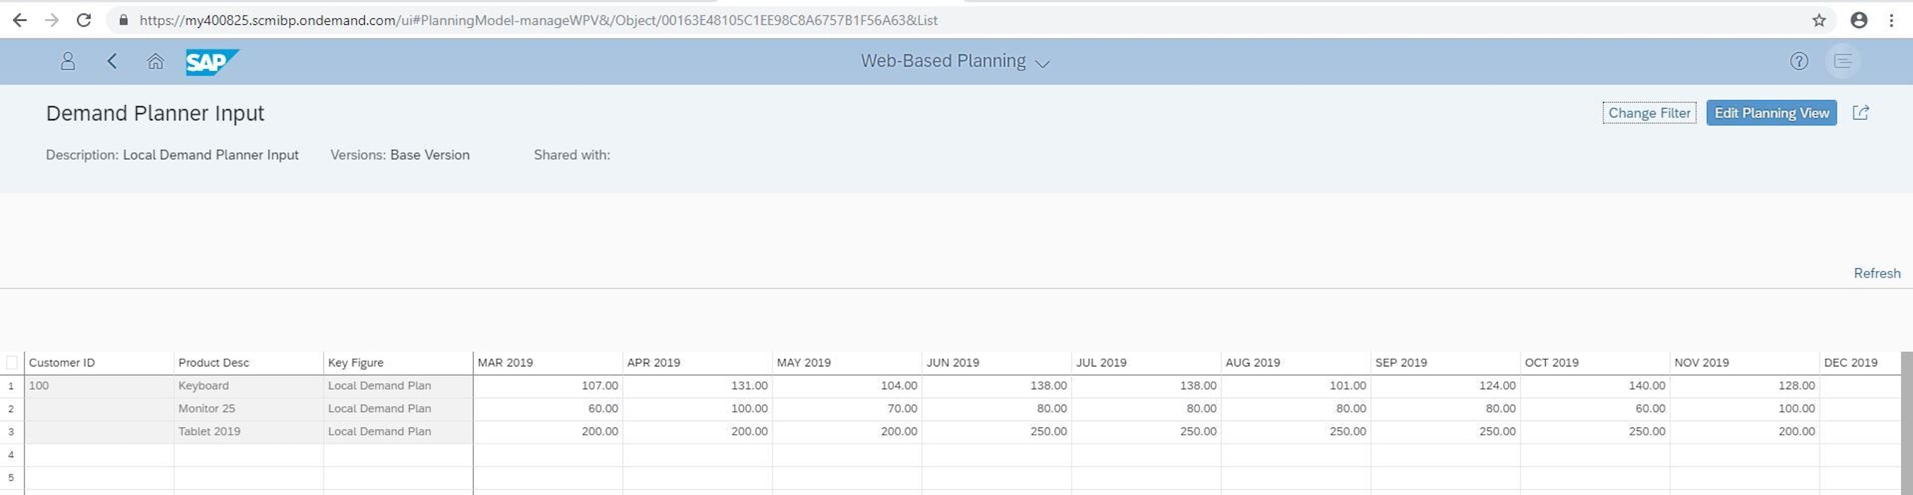
Task: Select the Customer ID column header
Action: pos(99,362)
